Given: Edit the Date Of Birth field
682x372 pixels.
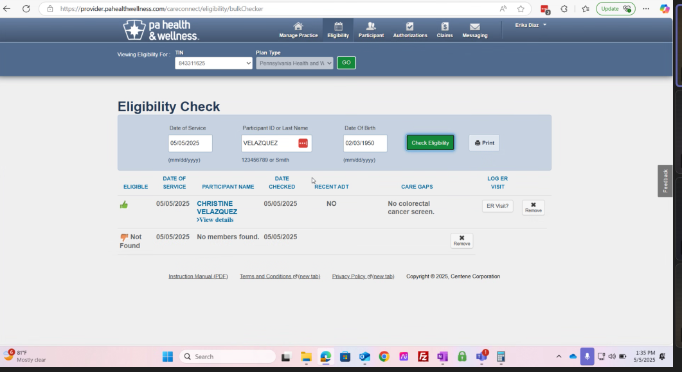Looking at the screenshot, I should tap(365, 143).
